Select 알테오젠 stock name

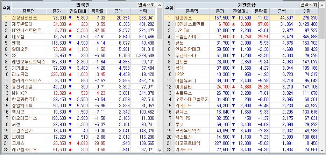[x=20, y=49]
